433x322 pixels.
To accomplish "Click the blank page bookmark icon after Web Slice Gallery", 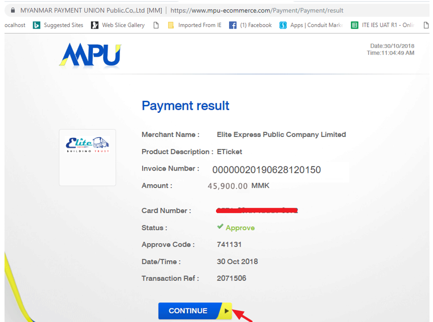I will coord(156,25).
